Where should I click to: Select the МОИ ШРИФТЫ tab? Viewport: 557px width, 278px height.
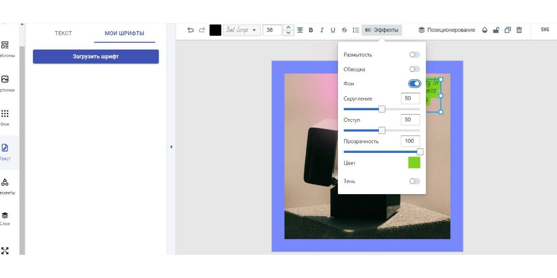(x=124, y=33)
